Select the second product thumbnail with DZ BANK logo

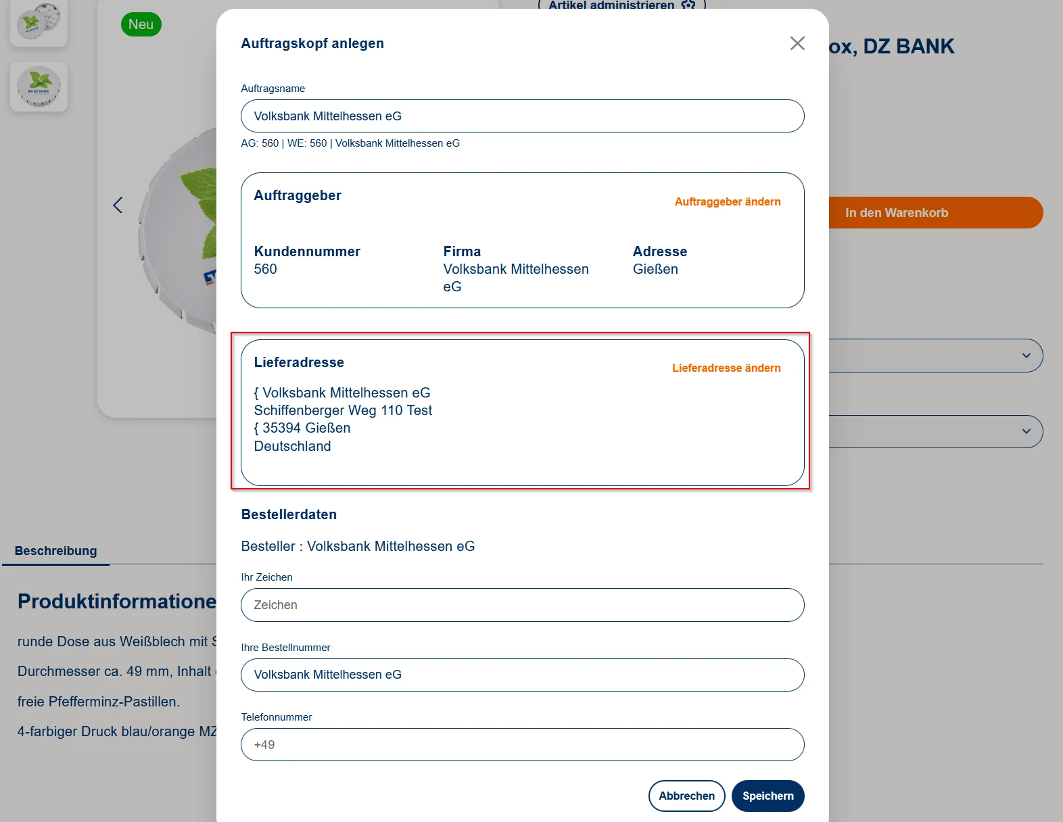pos(39,87)
